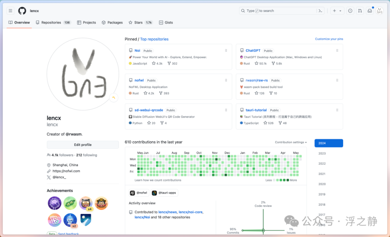Open the https://nofwl.com website link

[66, 171]
